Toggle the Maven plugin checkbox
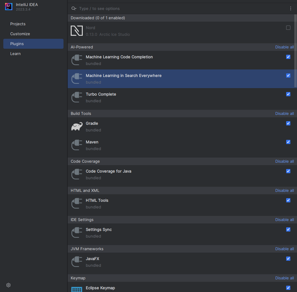This screenshot has height=292, width=297. 288,142
